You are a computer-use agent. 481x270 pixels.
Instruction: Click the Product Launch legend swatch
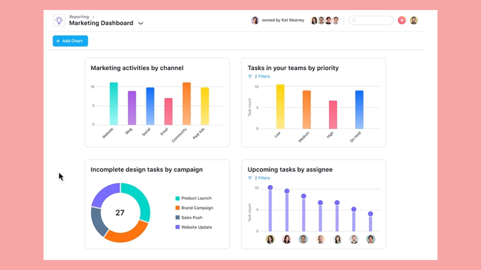coord(177,198)
